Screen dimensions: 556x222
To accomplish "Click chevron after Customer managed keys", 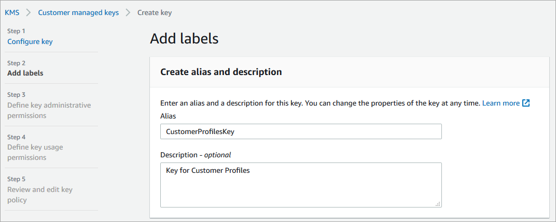I will (128, 12).
